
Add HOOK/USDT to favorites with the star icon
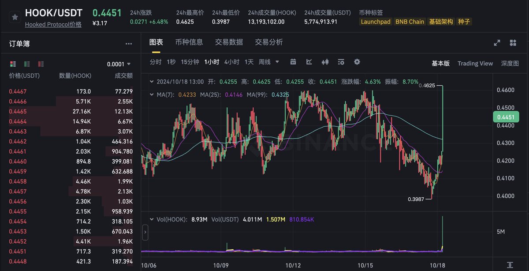15,17
